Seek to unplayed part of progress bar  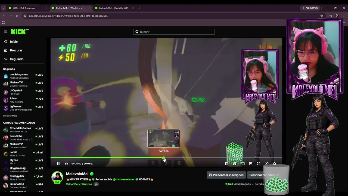click(223, 158)
